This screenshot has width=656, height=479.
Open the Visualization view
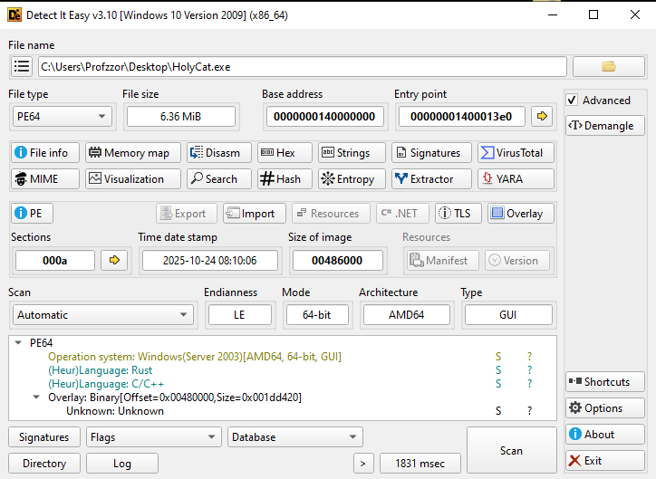tap(133, 179)
